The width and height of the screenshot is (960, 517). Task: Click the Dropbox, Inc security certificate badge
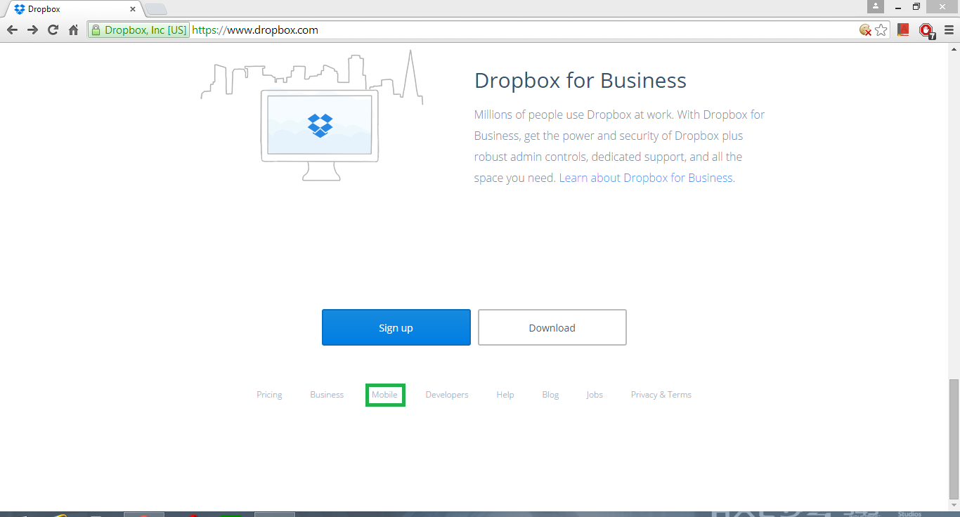coord(139,30)
